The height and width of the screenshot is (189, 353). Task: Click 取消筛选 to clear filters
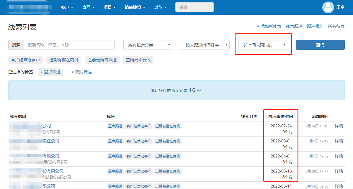[x=82, y=72]
